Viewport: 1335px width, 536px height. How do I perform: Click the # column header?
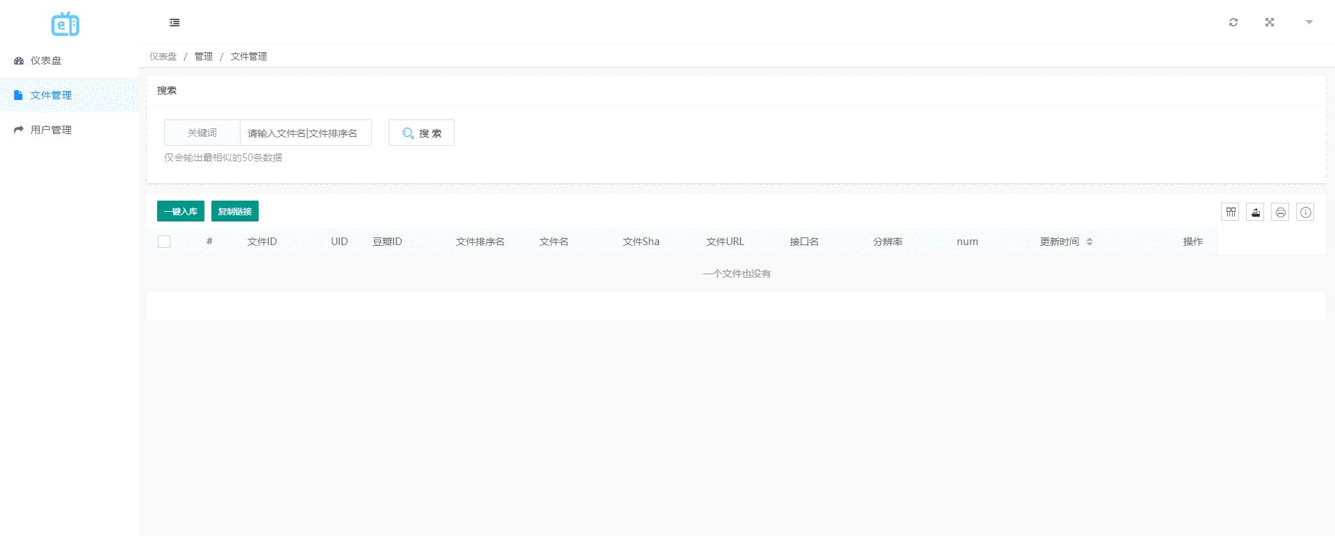[209, 242]
